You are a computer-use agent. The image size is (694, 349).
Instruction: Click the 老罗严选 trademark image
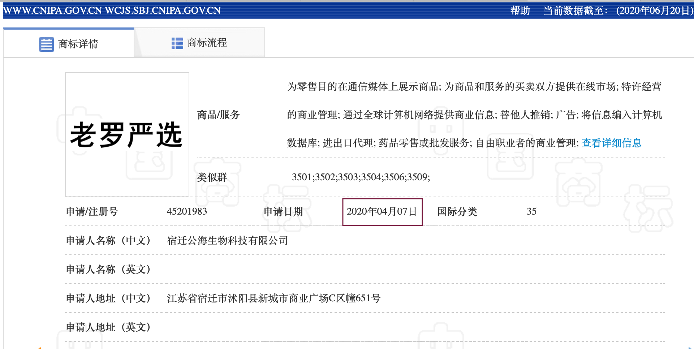(127, 133)
